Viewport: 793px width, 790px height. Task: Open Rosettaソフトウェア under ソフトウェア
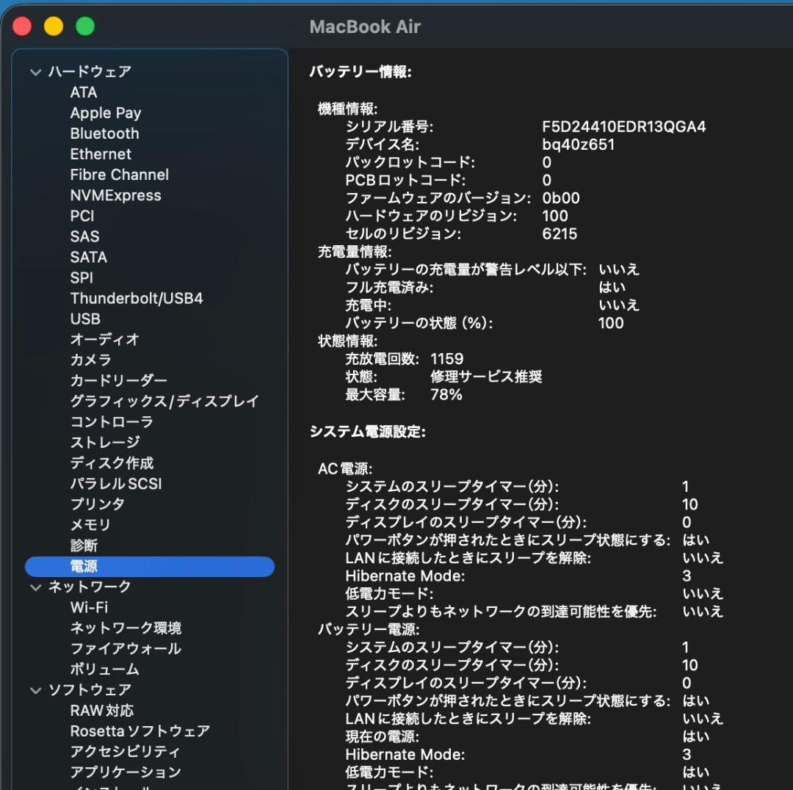point(140,731)
